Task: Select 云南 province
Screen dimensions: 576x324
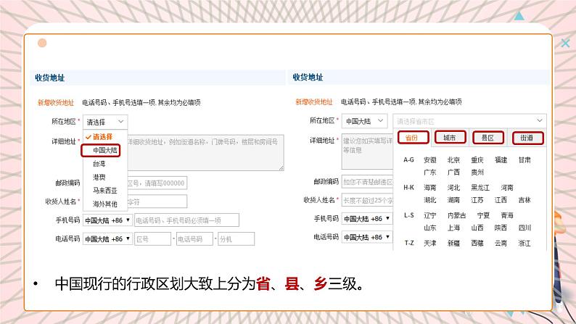Action: (x=501, y=243)
